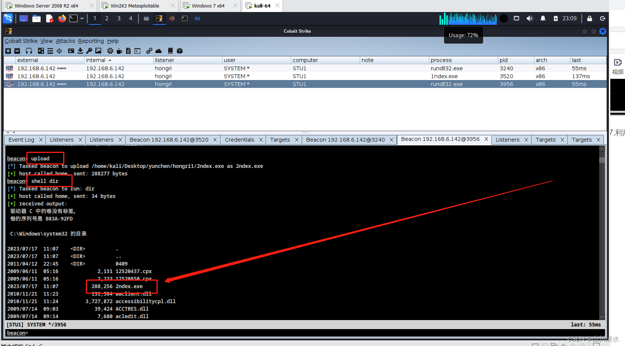The width and height of the screenshot is (625, 346).
Task: Click the log out icon in the panel
Action: pos(602,18)
